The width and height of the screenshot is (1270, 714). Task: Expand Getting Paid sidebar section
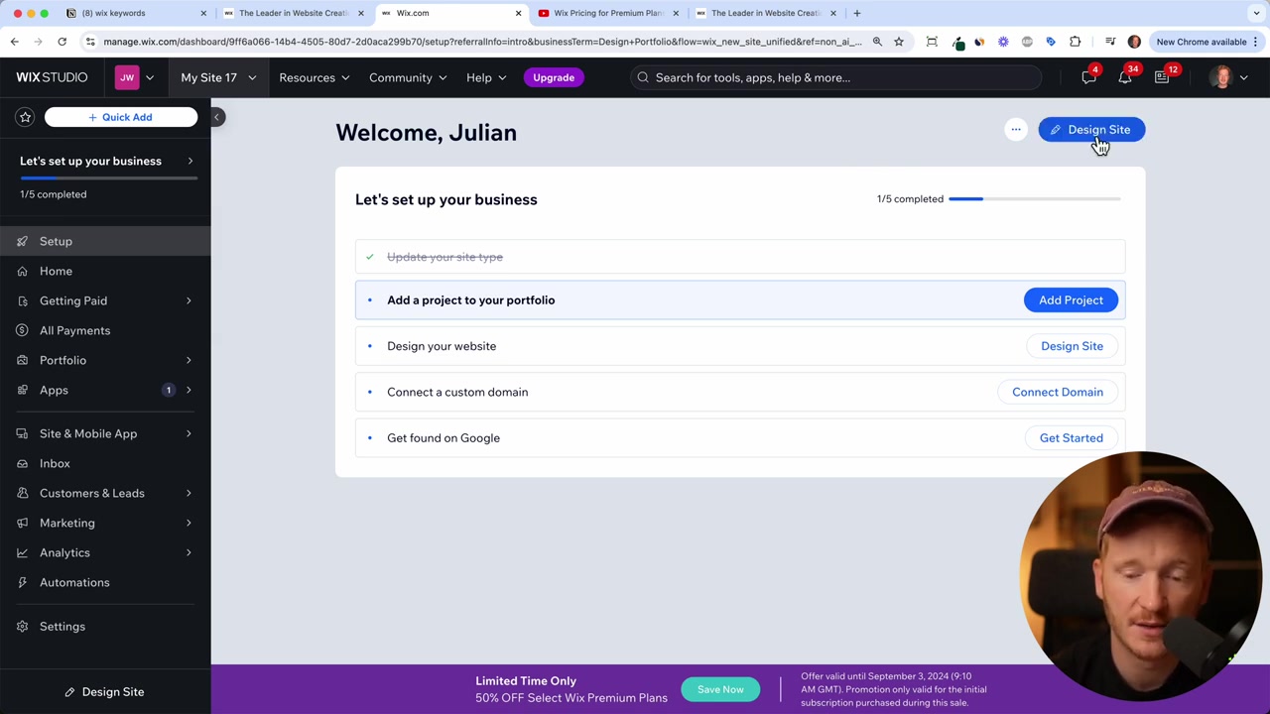pyautogui.click(x=105, y=300)
